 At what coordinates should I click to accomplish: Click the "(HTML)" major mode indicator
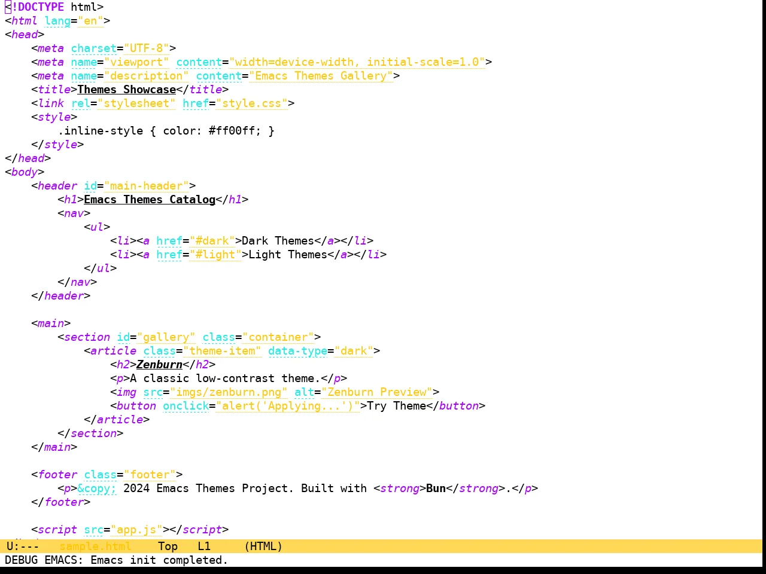tap(263, 546)
